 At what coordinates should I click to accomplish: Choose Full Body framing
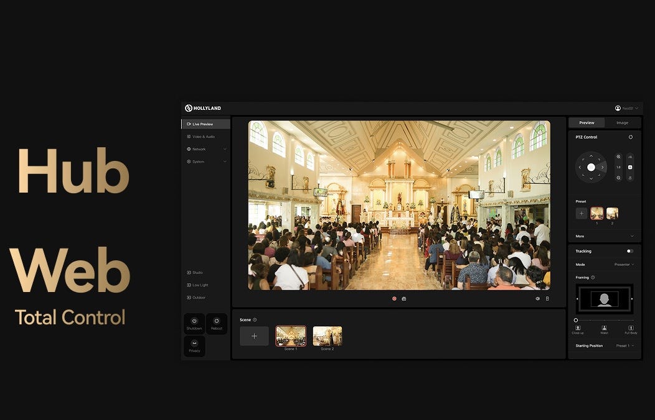(x=631, y=329)
